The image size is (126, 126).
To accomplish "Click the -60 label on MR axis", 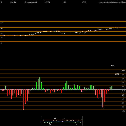I will click(x=123, y=103).
